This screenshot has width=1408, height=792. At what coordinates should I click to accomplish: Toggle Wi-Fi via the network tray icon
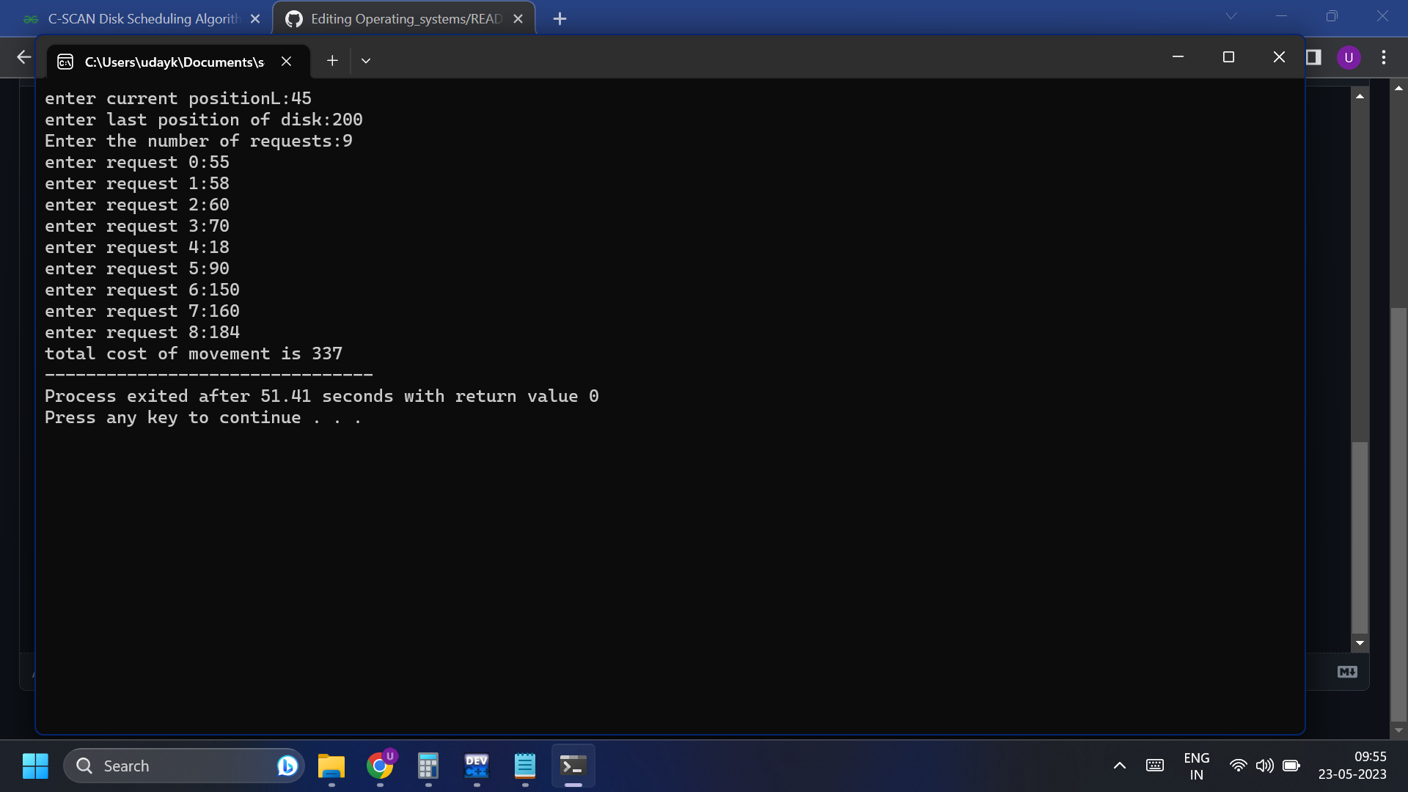[x=1238, y=765]
